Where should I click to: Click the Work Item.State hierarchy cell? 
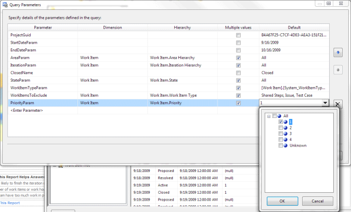[x=182, y=81]
